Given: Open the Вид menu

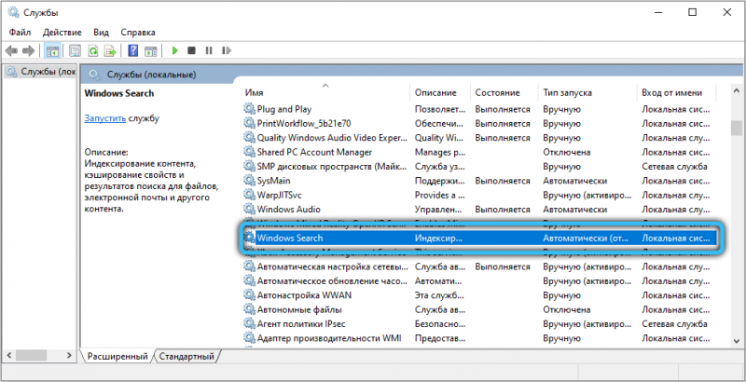Looking at the screenshot, I should tap(101, 33).
